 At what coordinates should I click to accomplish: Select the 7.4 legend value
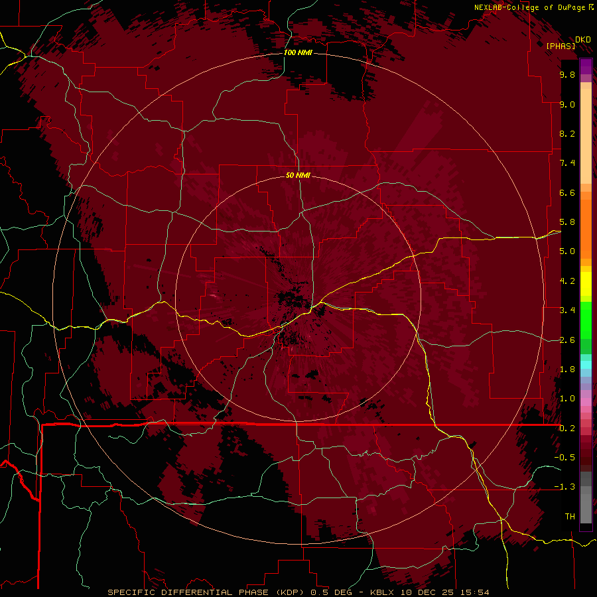(x=567, y=163)
